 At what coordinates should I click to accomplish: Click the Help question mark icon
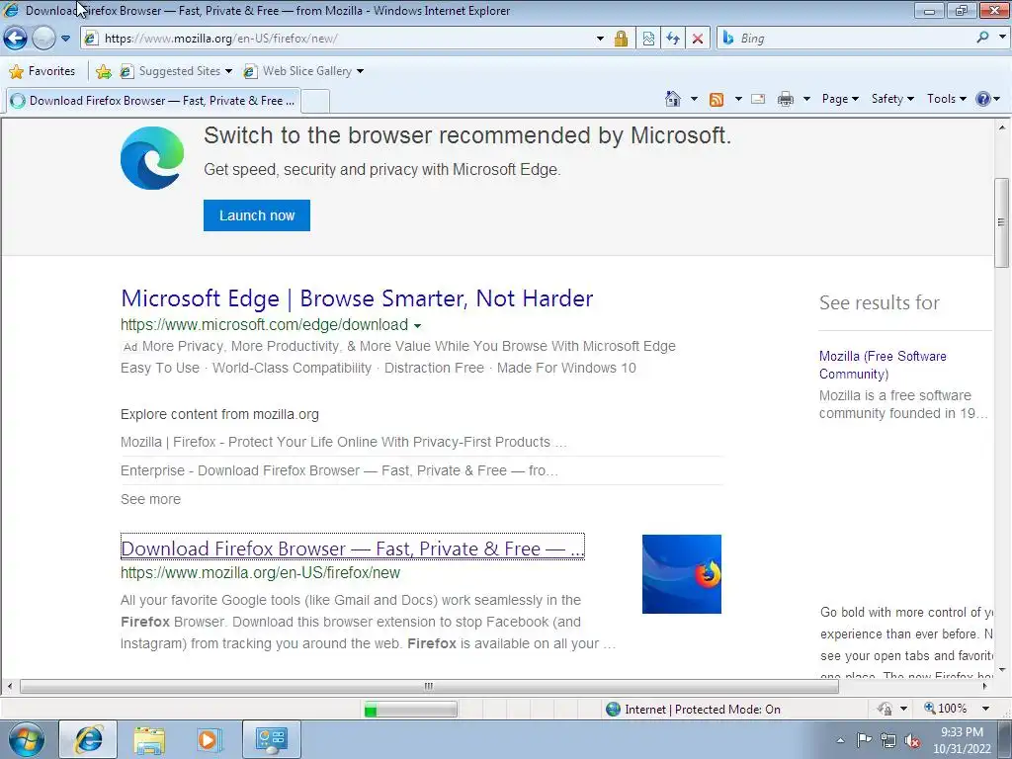(983, 99)
